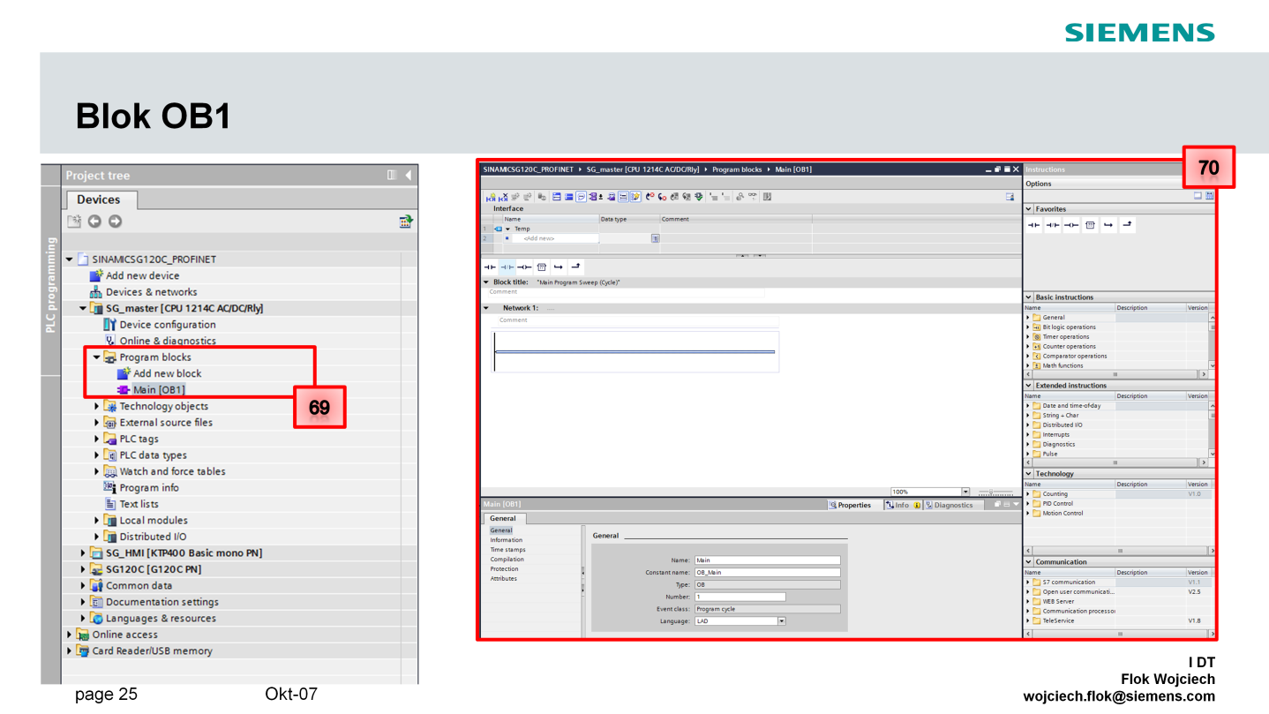Image resolution: width=1269 pixels, height=714 pixels.
Task: Open the Language LAD dropdown
Action: 781,621
